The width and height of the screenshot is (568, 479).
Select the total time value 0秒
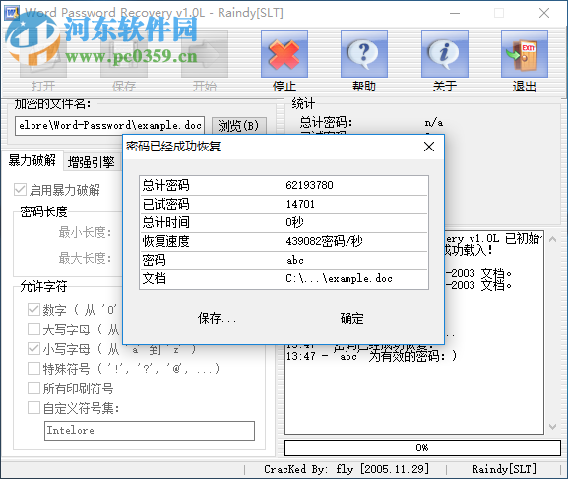point(355,222)
